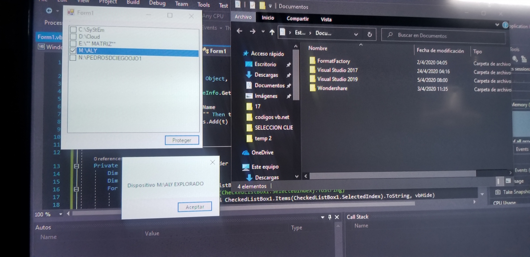Sort by the Tipo column header
This screenshot has height=257, width=530.
477,51
